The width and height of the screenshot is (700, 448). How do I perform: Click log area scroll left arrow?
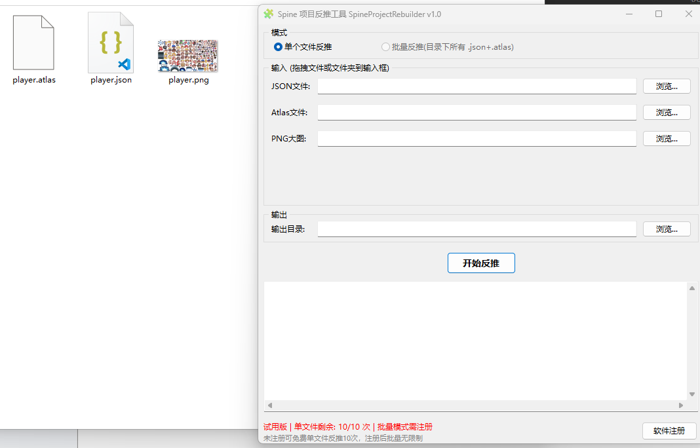tap(269, 405)
